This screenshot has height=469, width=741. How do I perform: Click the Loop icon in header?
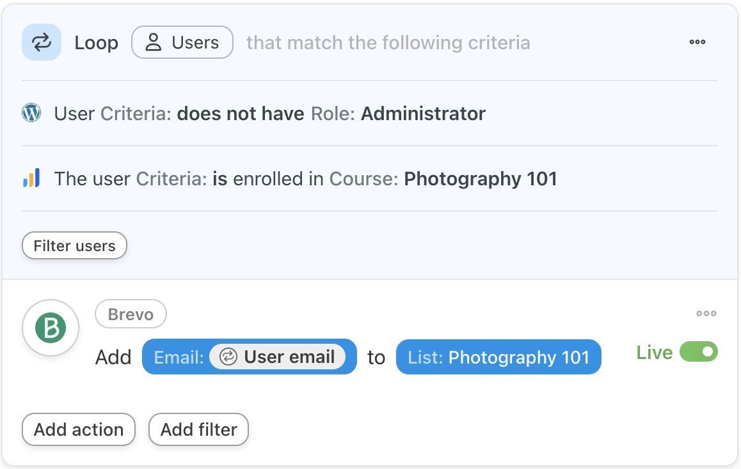42,43
